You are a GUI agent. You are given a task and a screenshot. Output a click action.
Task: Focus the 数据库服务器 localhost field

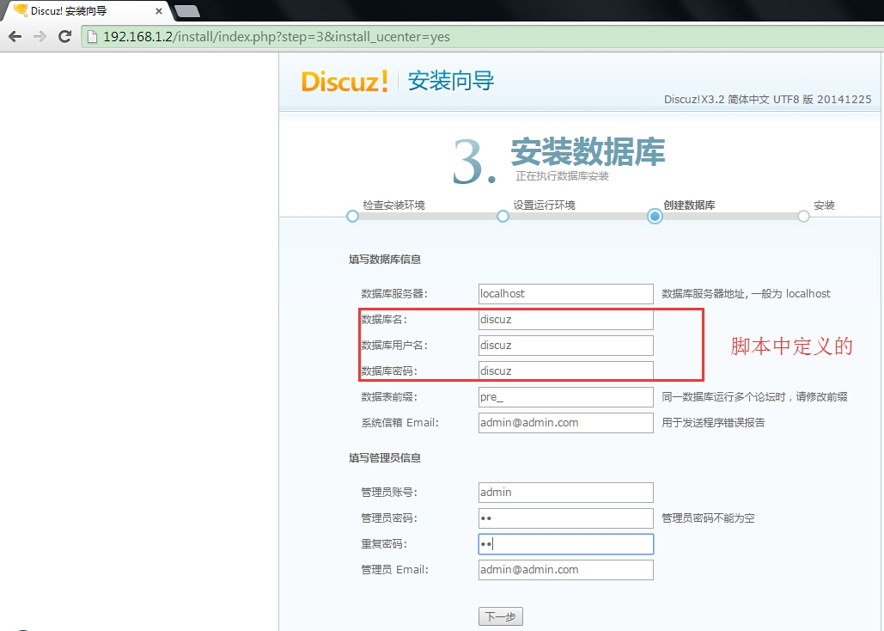click(x=564, y=293)
